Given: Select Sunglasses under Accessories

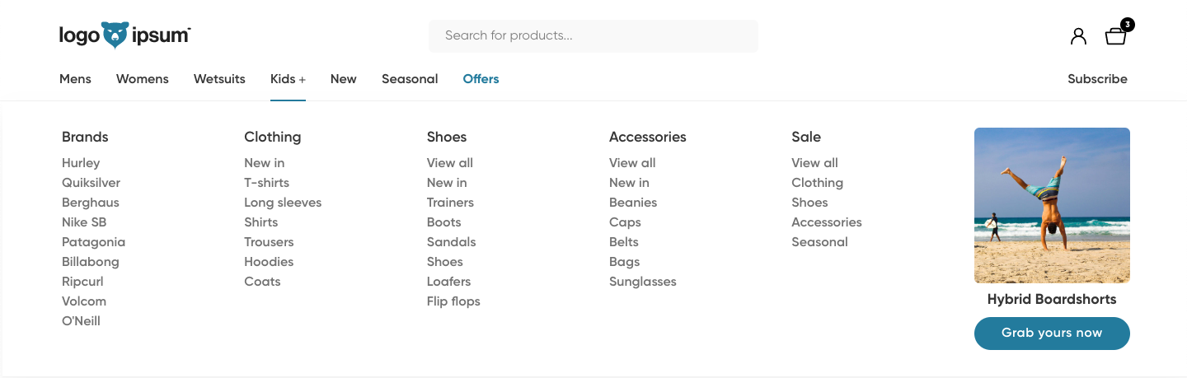Looking at the screenshot, I should click(642, 282).
